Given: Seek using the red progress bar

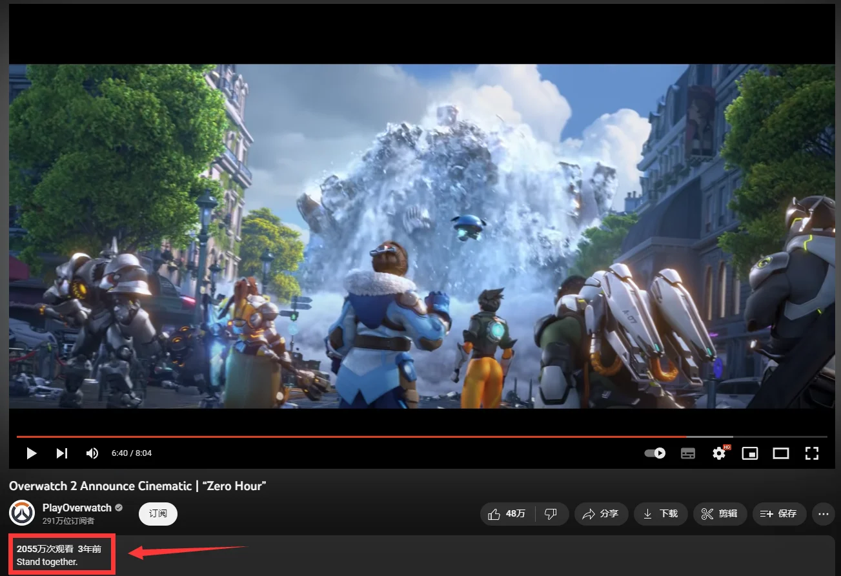Looking at the screenshot, I should pyautogui.click(x=349, y=437).
